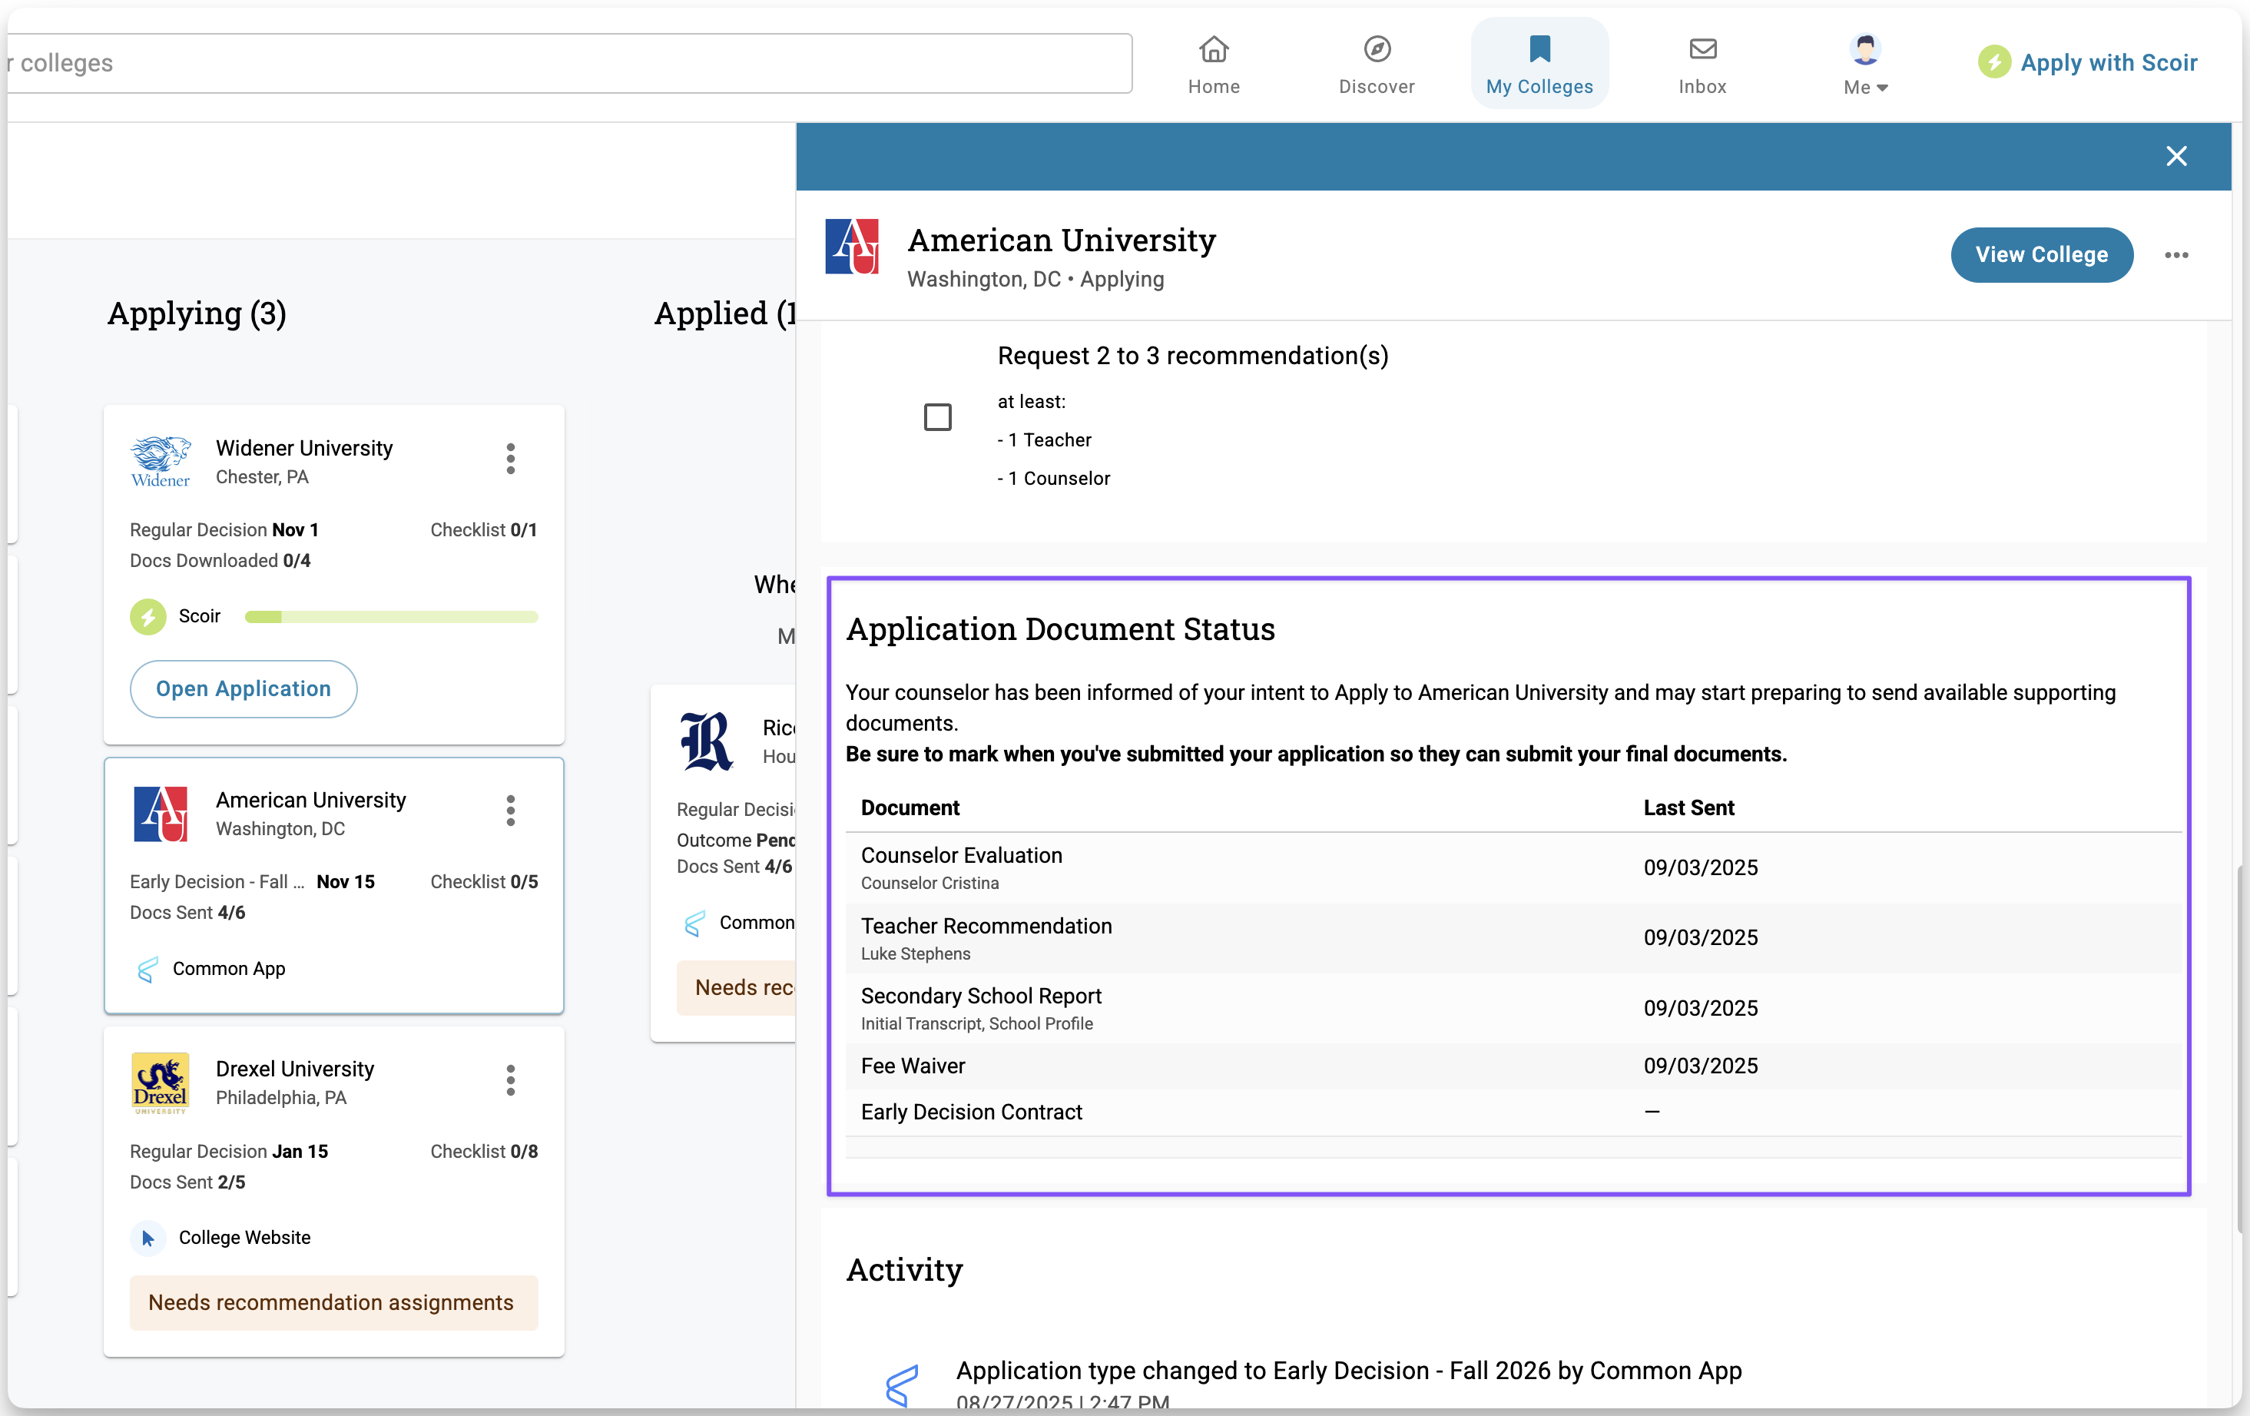2250x1416 pixels.
Task: Select the Teacher Recommendation document row
Action: pyautogui.click(x=1513, y=937)
